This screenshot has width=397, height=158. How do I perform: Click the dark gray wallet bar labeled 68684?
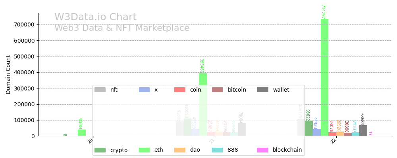pos(363,131)
